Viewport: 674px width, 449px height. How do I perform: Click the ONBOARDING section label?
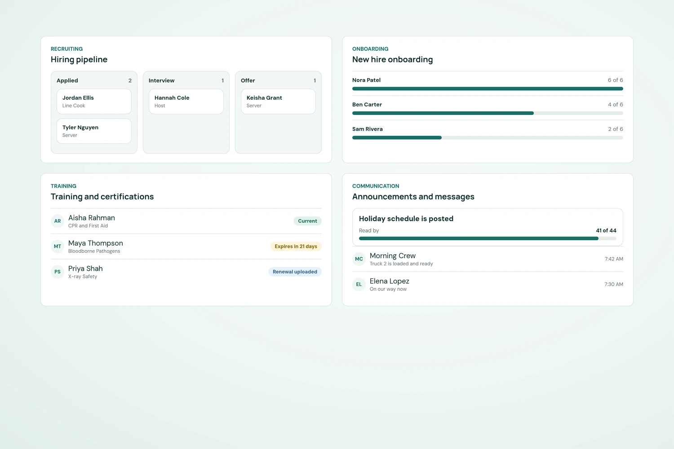point(370,49)
